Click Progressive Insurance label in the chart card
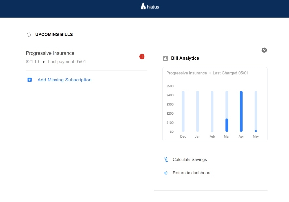Screen dimensions: 289x202 coord(187,73)
